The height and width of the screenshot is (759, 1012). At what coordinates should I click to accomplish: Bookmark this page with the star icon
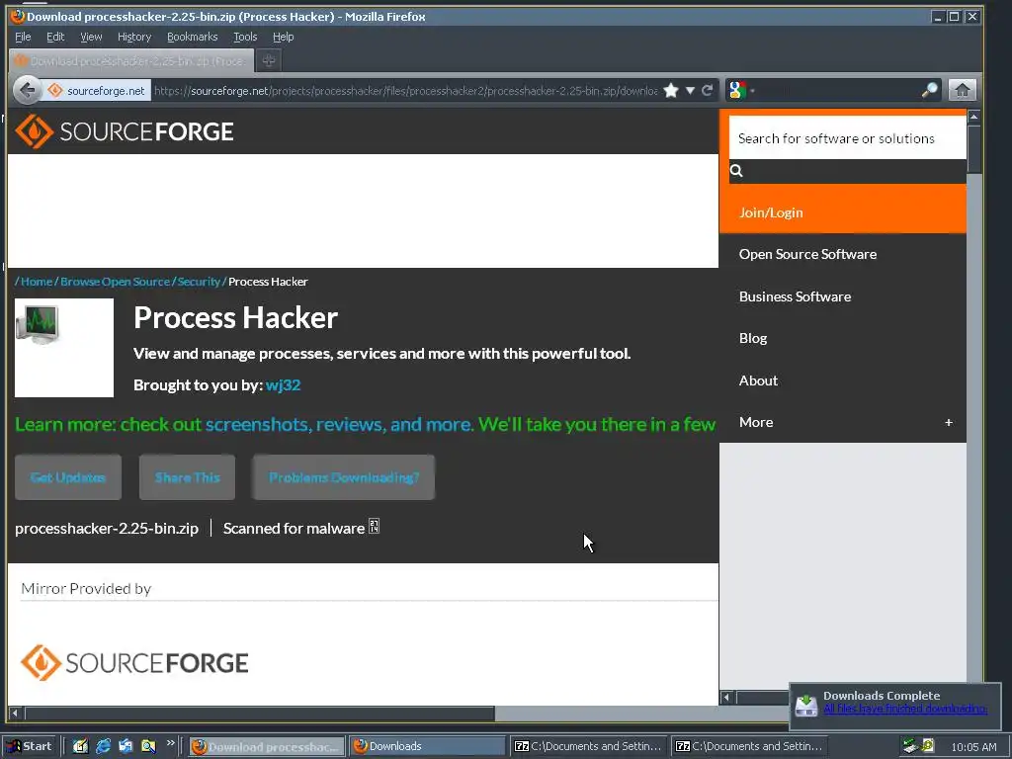[671, 90]
